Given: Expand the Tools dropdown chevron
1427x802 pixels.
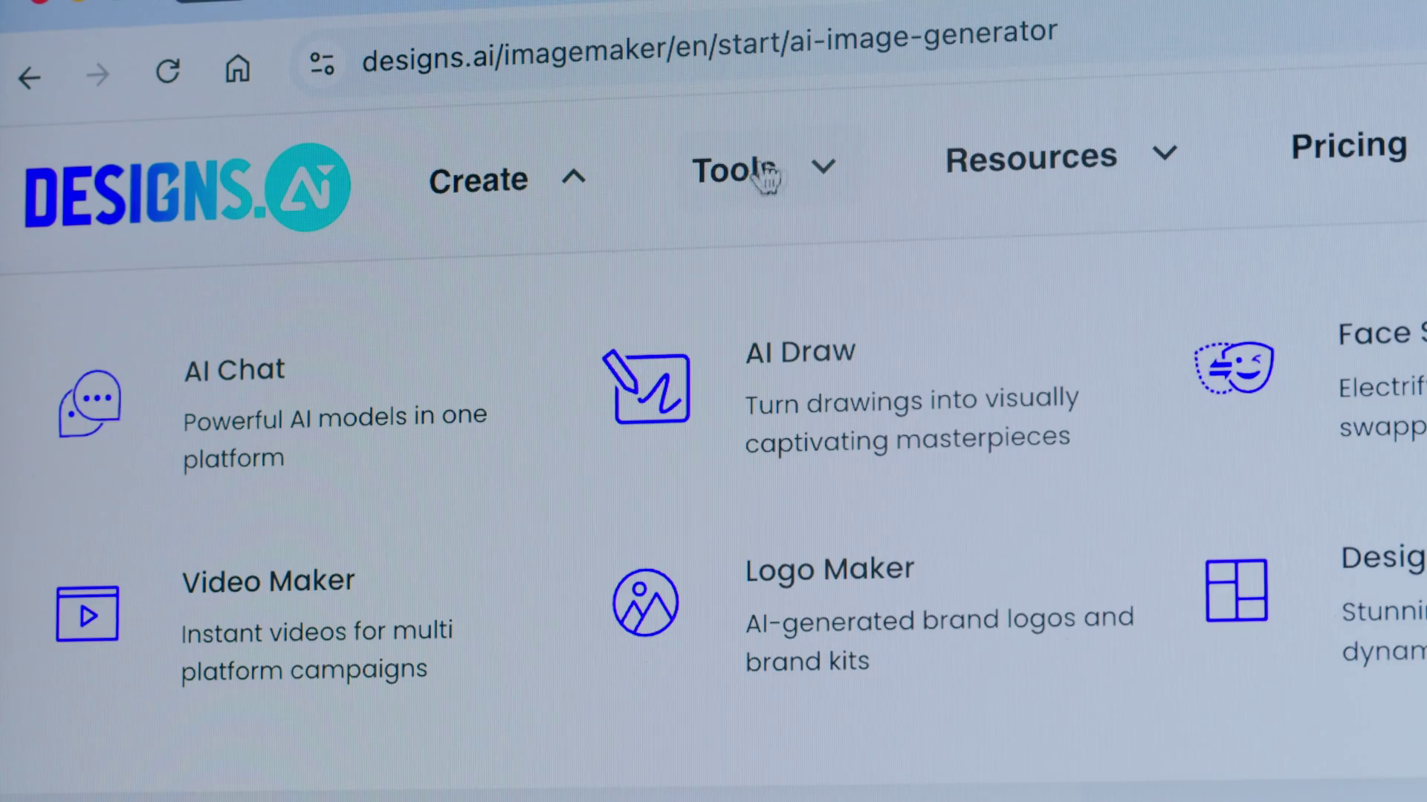Looking at the screenshot, I should 823,166.
